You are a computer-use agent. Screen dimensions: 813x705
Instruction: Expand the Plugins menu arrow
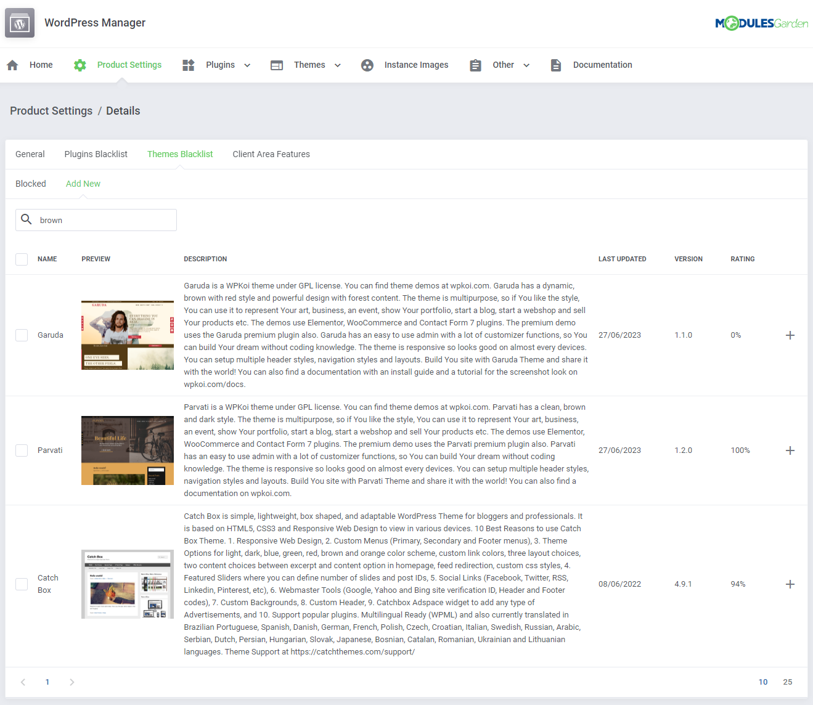(247, 65)
